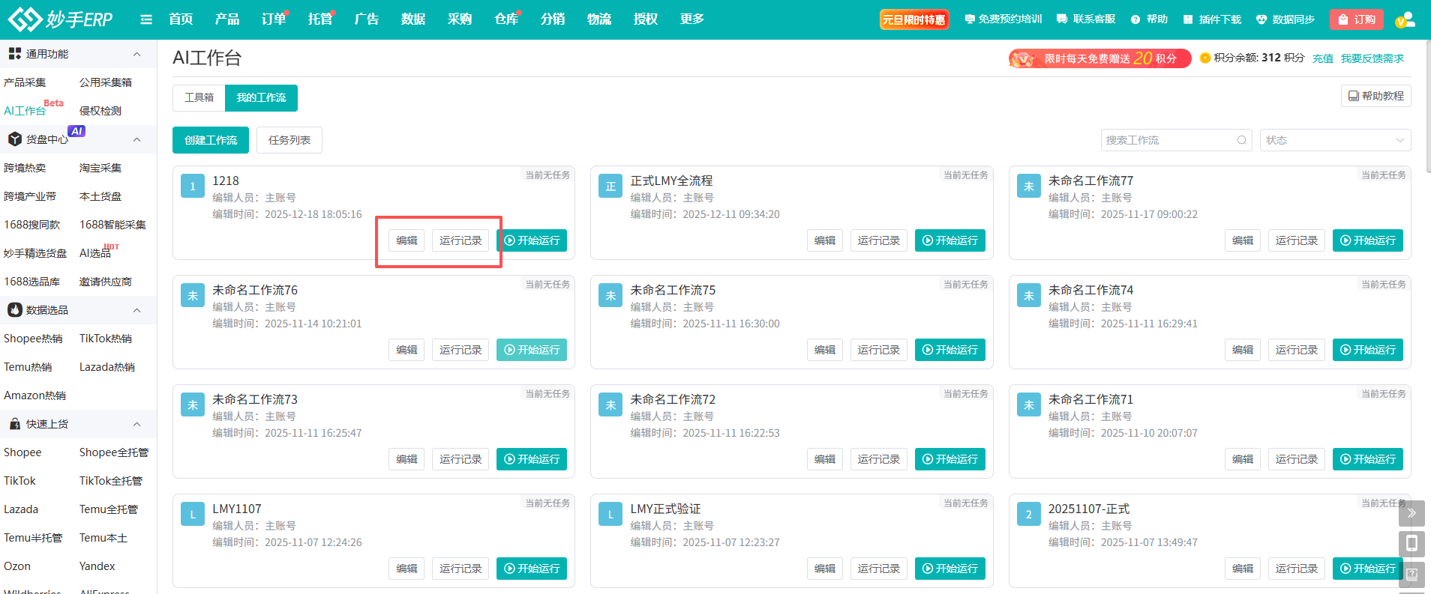Viewport: 1431px width, 594px height.
Task: Open the 订单 top menu
Action: pyautogui.click(x=274, y=19)
